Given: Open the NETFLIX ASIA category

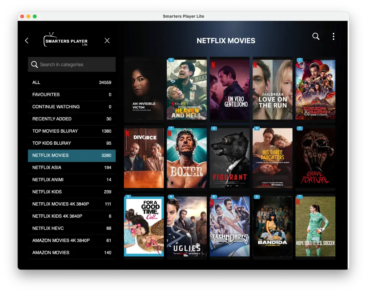Looking at the screenshot, I should [x=72, y=168].
